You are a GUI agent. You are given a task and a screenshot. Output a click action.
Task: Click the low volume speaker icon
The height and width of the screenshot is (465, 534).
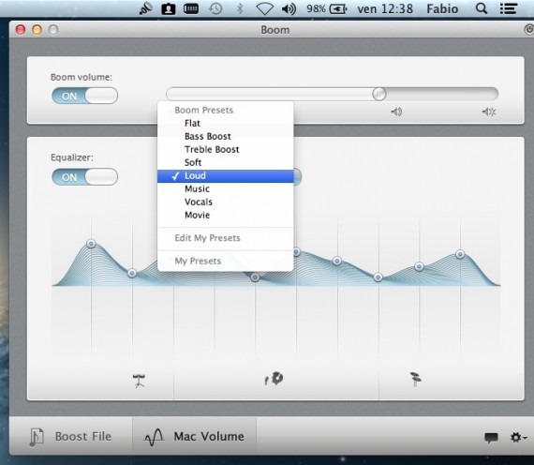tap(396, 112)
